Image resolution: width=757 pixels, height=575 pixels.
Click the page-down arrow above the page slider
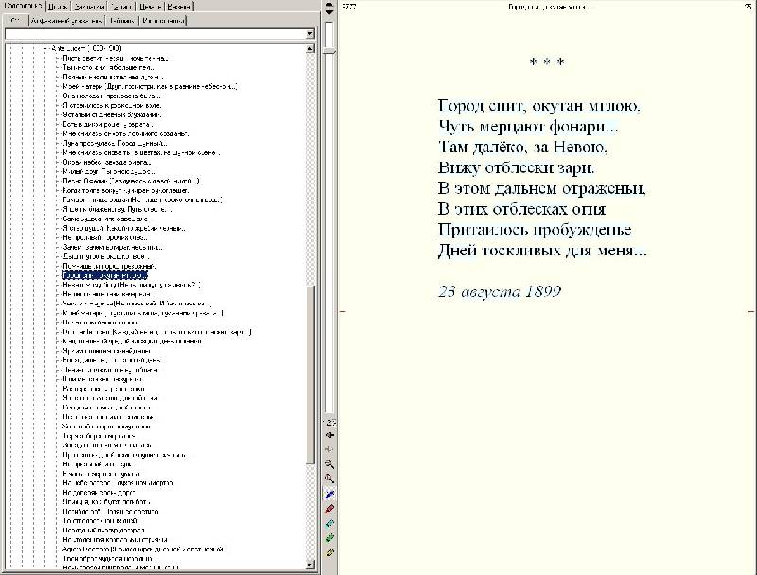[329, 11]
